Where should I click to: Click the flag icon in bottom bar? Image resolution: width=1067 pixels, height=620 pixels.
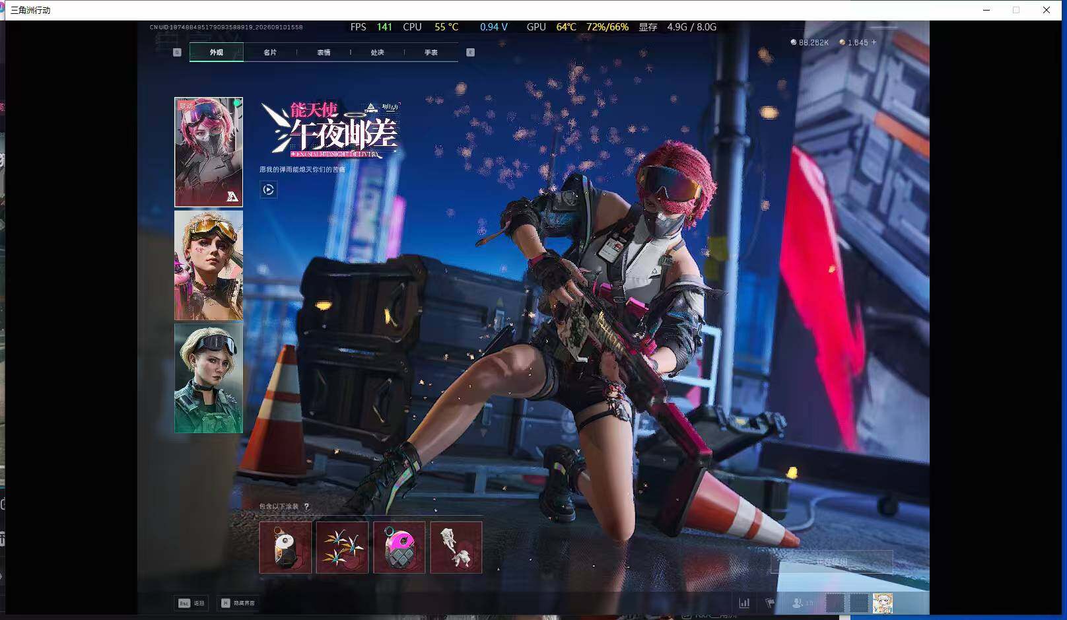point(770,603)
